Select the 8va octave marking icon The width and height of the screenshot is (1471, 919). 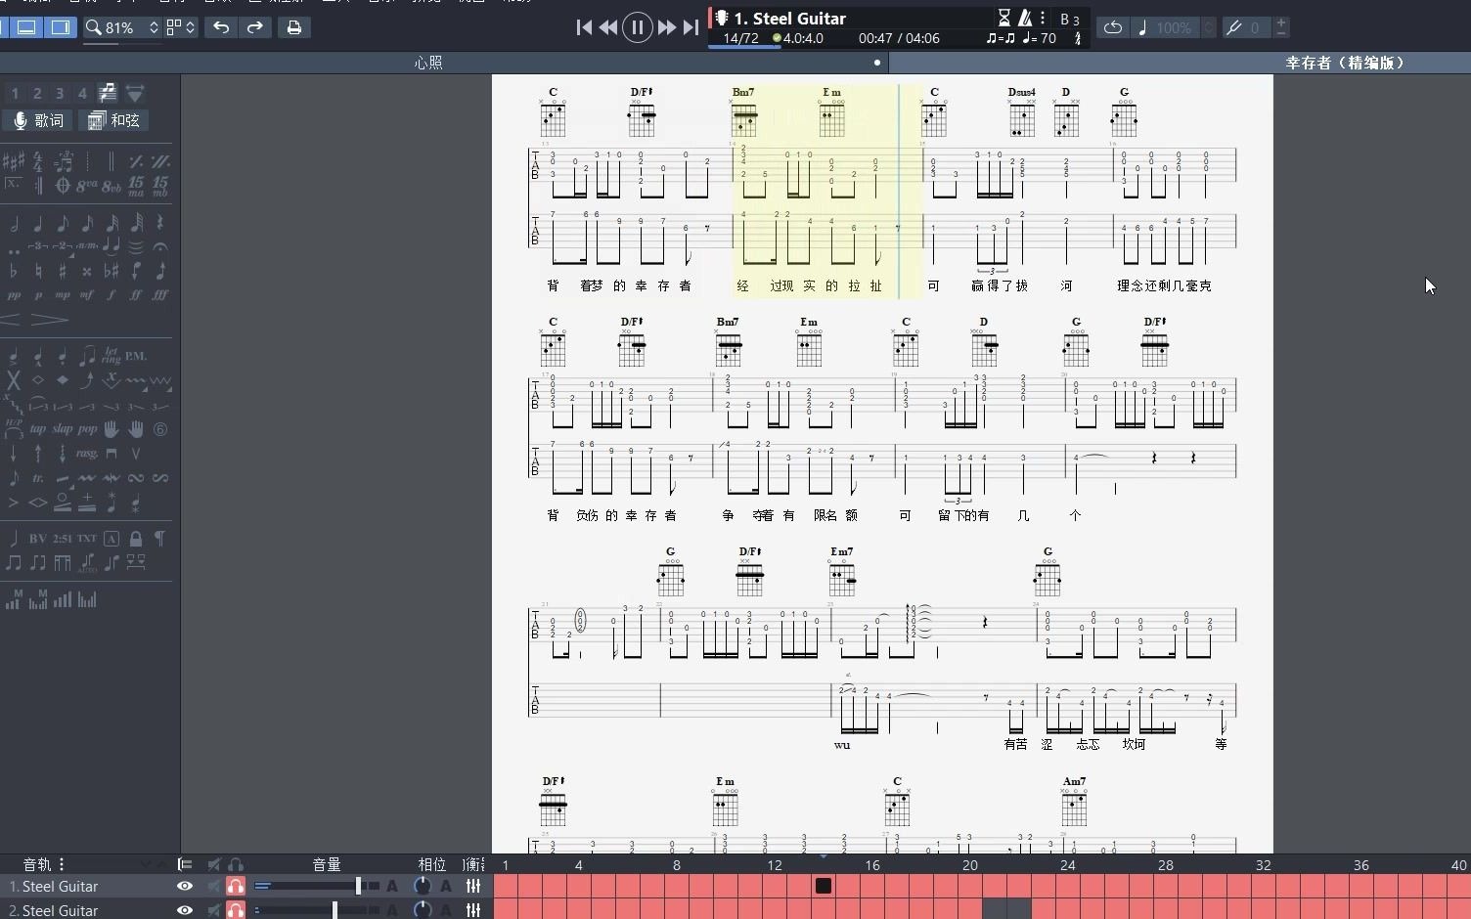point(87,185)
